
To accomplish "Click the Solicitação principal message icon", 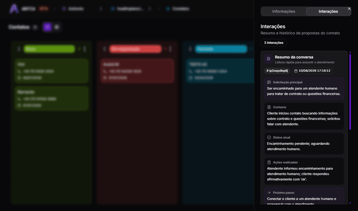I will 269,82.
